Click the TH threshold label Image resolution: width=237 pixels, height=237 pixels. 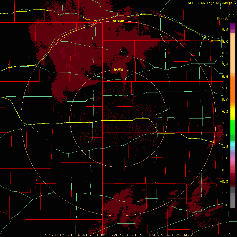pyautogui.click(x=226, y=205)
